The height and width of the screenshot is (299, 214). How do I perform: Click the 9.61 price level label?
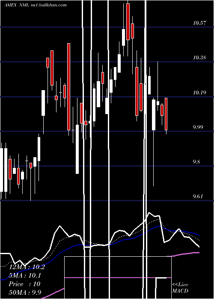tap(198, 196)
